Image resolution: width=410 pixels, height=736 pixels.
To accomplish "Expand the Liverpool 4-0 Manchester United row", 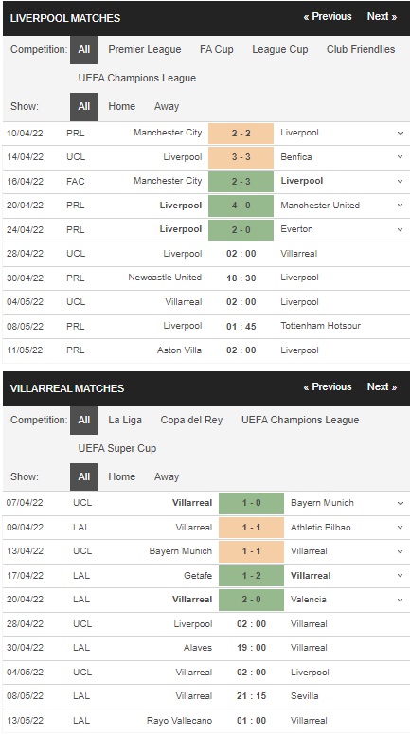I will 401,206.
